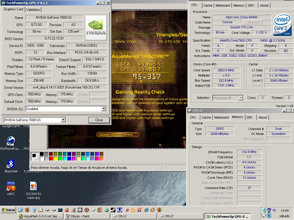Screen dimensions: 294x220
Task: Switch to AquaMark taskbar button
Action: tap(40, 216)
